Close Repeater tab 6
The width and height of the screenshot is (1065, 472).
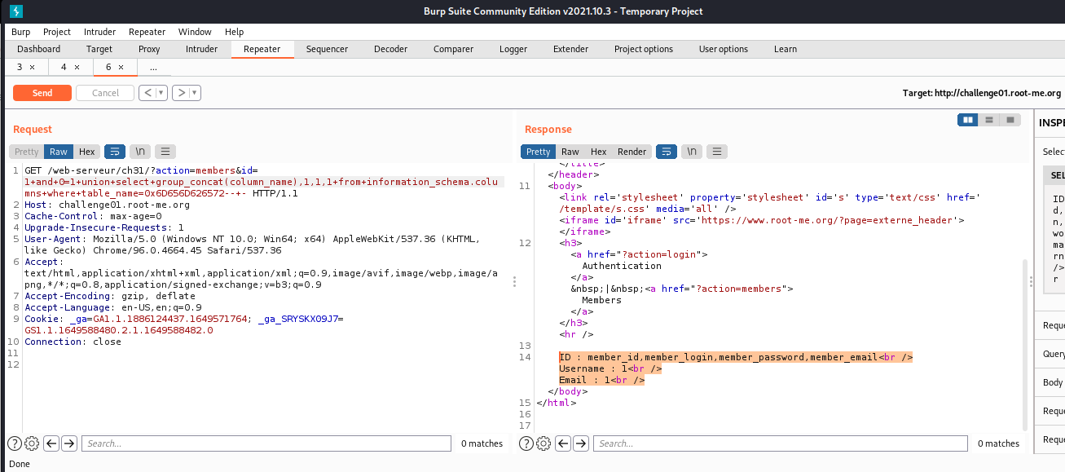[121, 67]
